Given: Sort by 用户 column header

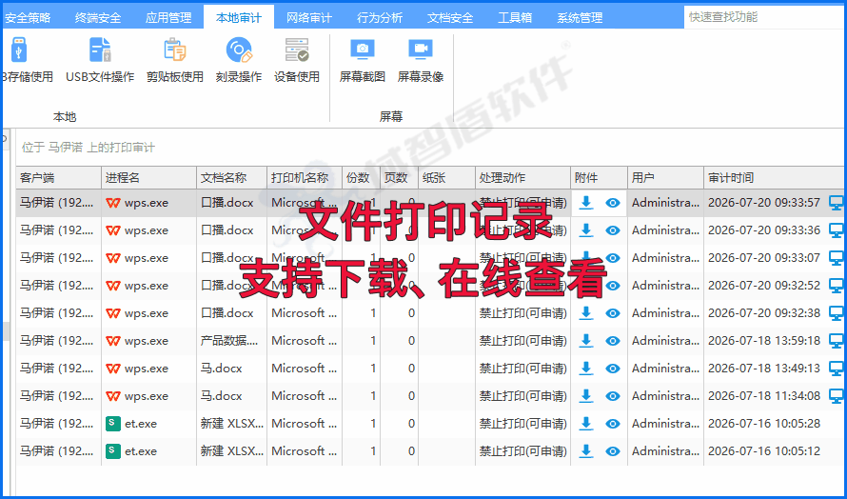Looking at the screenshot, I should pyautogui.click(x=665, y=178).
